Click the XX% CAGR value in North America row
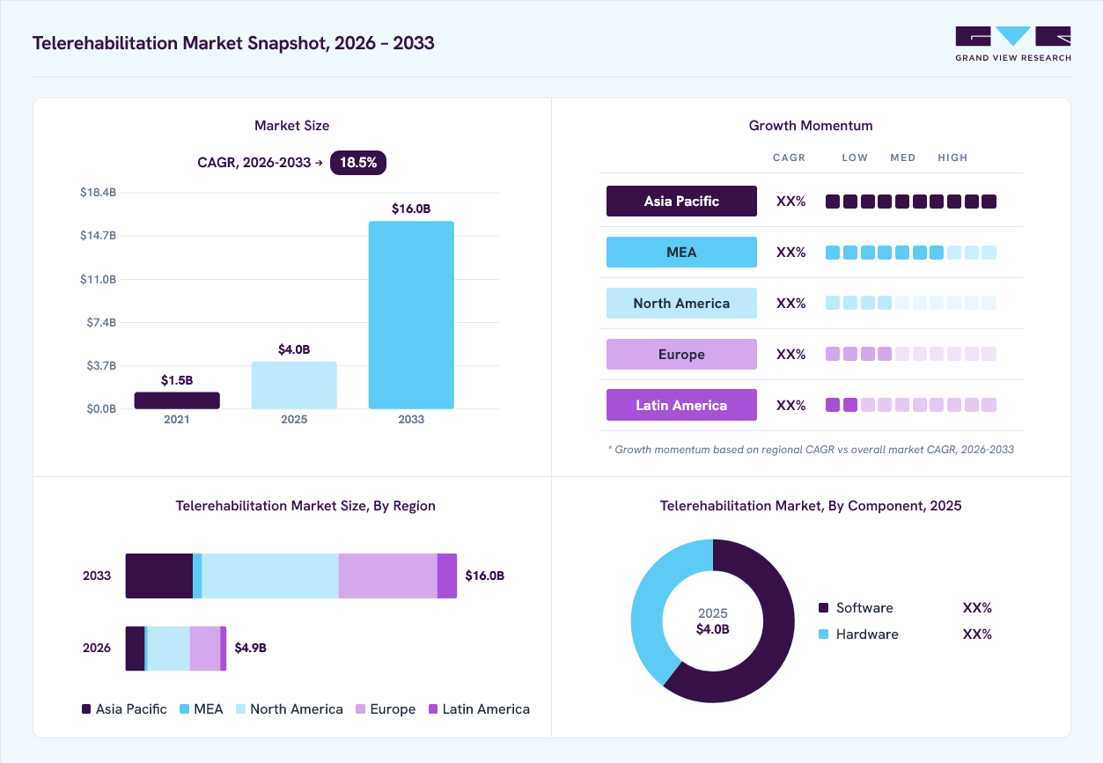 790,303
